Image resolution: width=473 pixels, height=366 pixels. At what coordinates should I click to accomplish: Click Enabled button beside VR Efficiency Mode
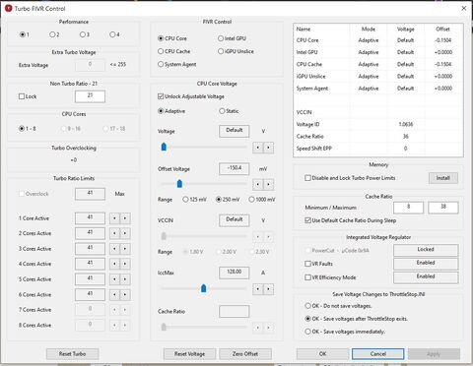(426, 277)
